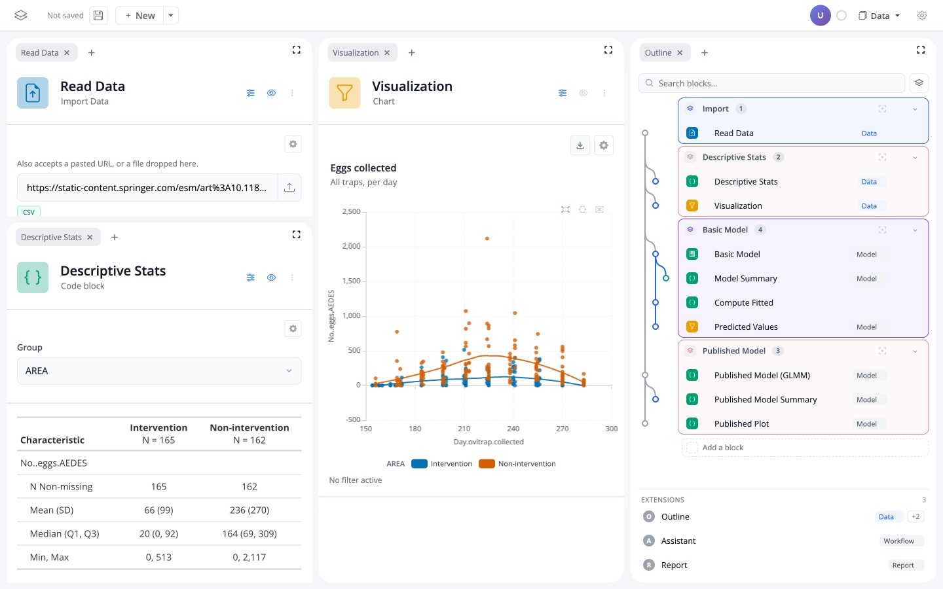This screenshot has width=943, height=589.
Task: Open the New button dropdown arrow
Action: pyautogui.click(x=171, y=16)
